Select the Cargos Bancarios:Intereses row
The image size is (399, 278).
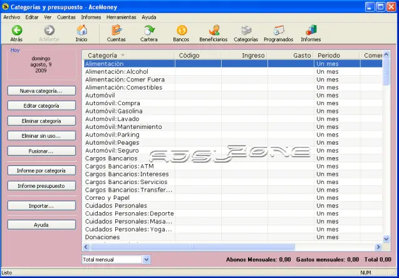tap(233, 174)
